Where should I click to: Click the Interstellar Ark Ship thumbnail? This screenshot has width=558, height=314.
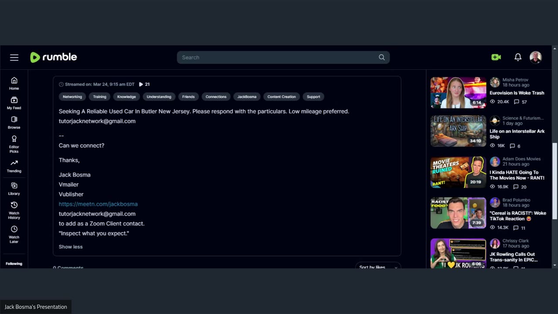(x=458, y=131)
